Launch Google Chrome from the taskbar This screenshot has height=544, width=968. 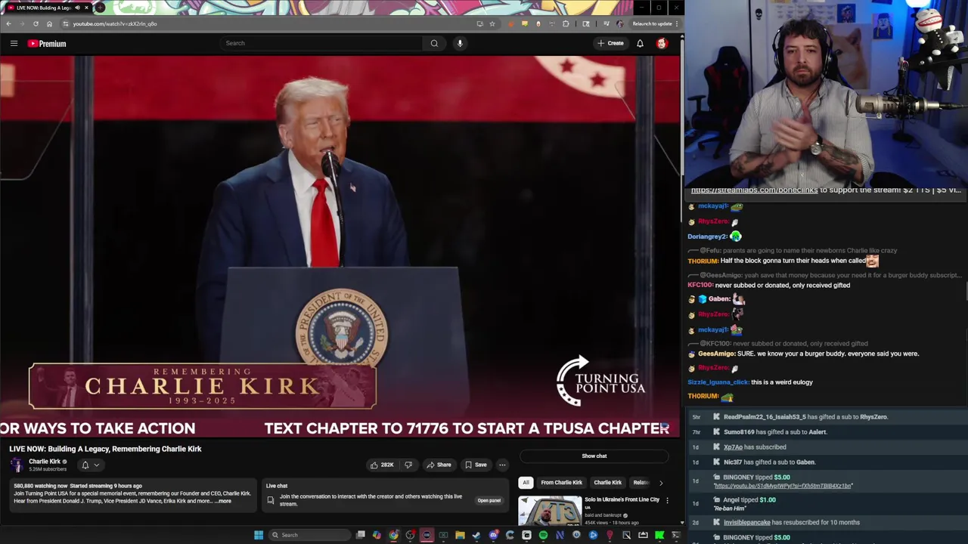(393, 535)
